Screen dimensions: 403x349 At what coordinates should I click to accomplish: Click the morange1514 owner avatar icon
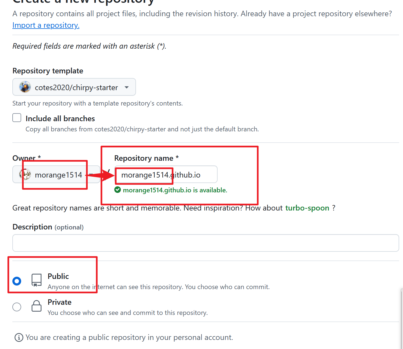25,174
